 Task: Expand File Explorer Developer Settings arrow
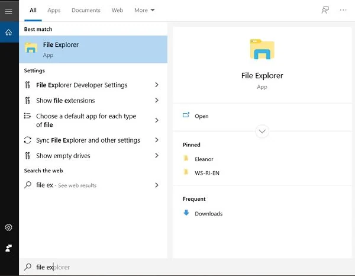pos(157,85)
